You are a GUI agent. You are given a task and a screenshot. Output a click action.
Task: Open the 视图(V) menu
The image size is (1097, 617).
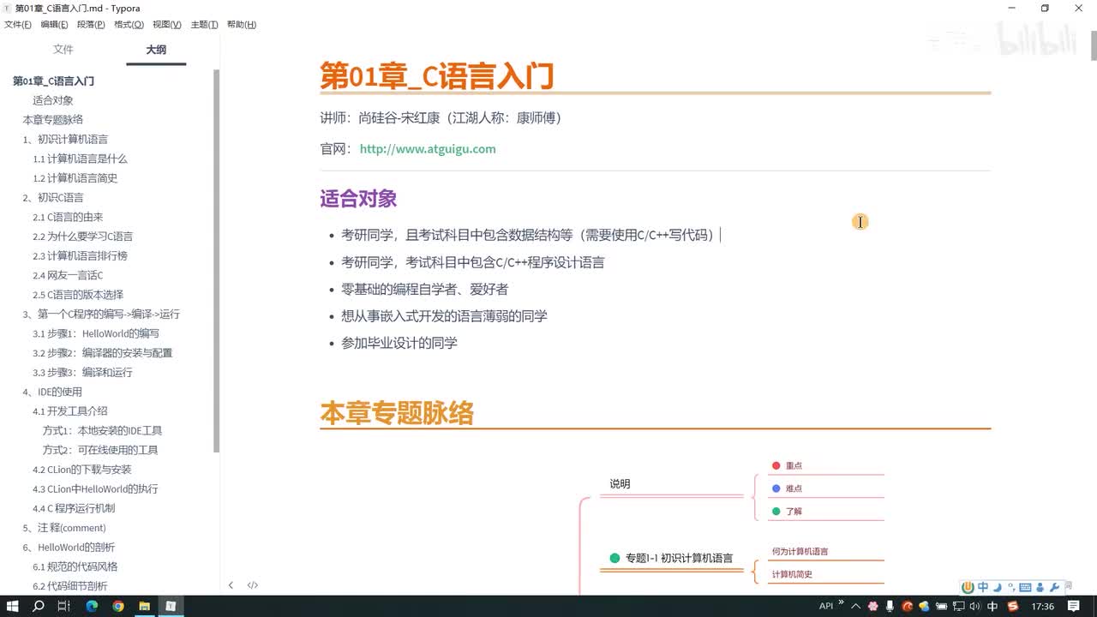click(x=166, y=25)
